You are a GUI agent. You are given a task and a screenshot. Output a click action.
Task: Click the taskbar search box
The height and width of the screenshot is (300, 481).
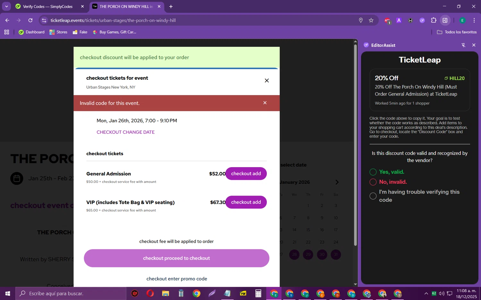[71, 294]
